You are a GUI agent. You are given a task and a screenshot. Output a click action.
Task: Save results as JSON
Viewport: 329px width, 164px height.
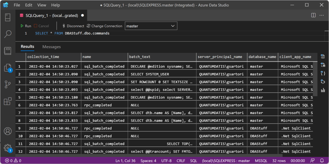(323, 73)
